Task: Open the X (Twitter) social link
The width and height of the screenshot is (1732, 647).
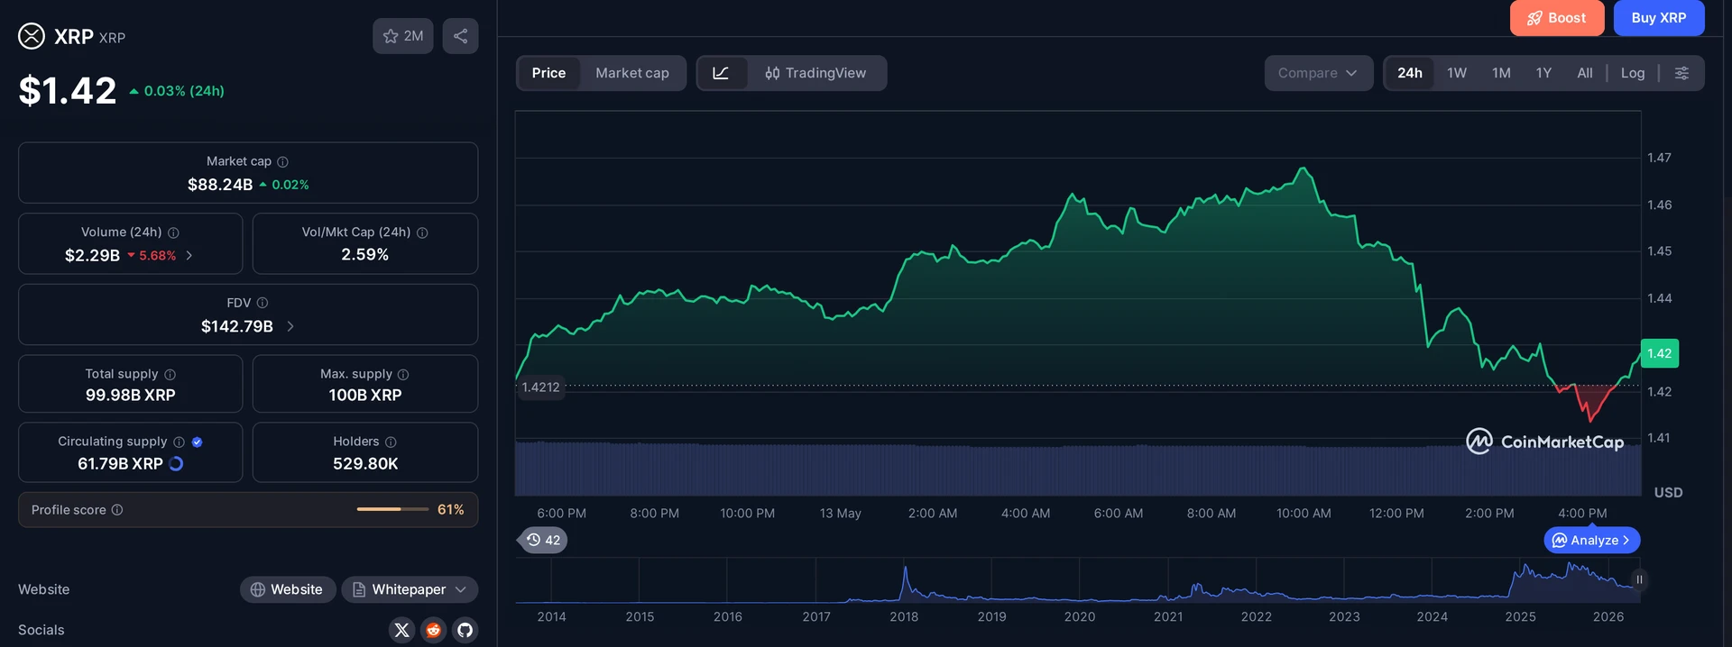Action: click(402, 630)
